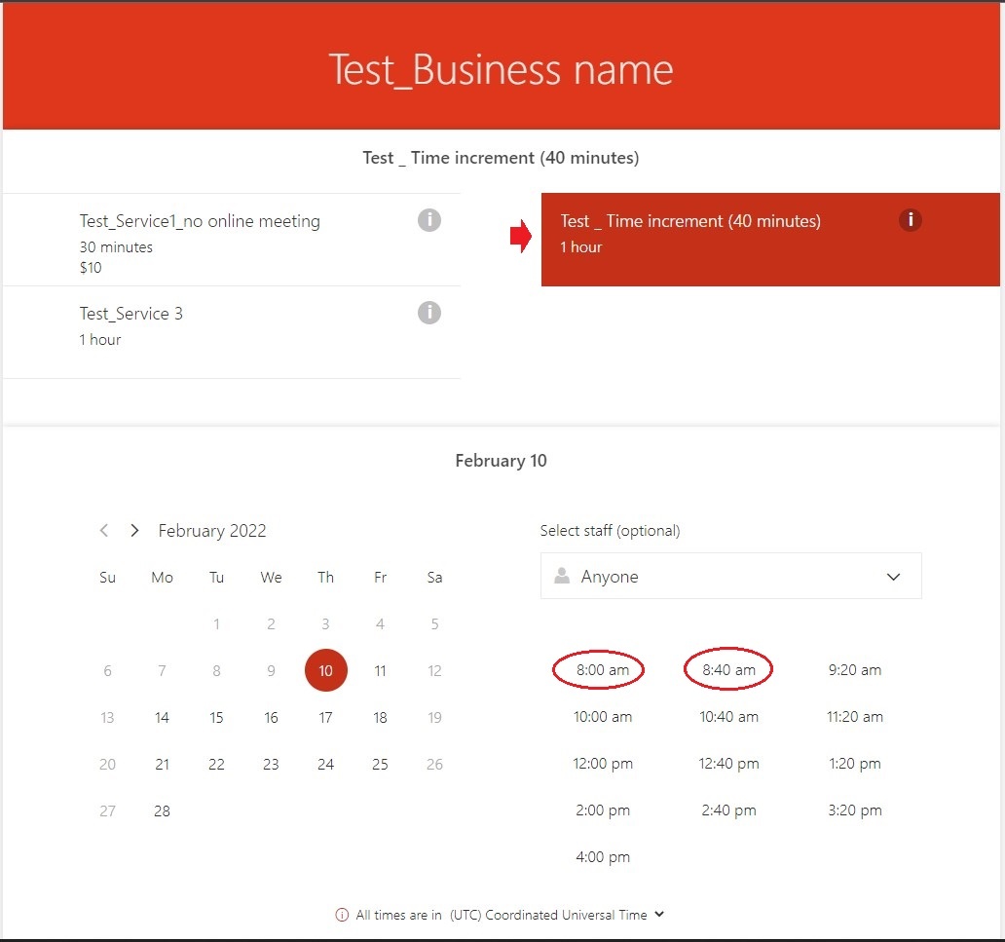This screenshot has height=942, width=1005.
Task: Choose February 15 on the calendar
Action: [216, 718]
